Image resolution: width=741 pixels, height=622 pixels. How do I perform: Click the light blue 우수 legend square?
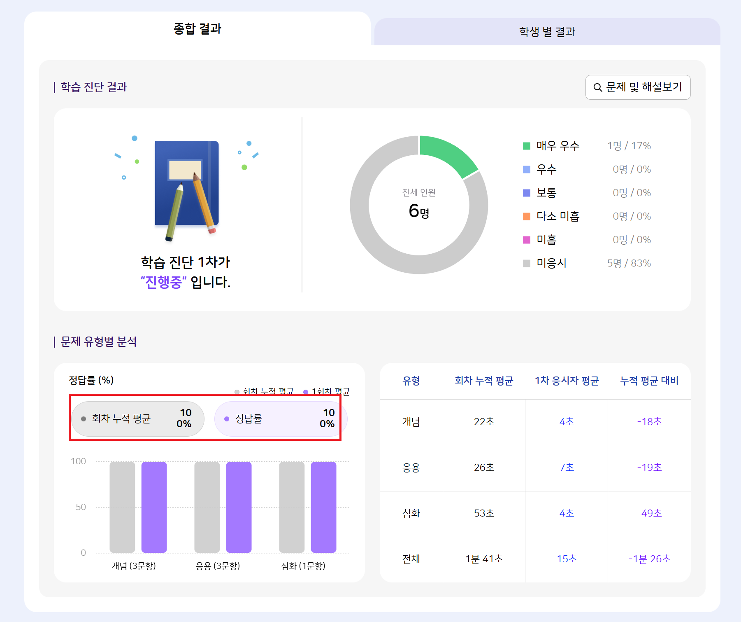pos(526,169)
